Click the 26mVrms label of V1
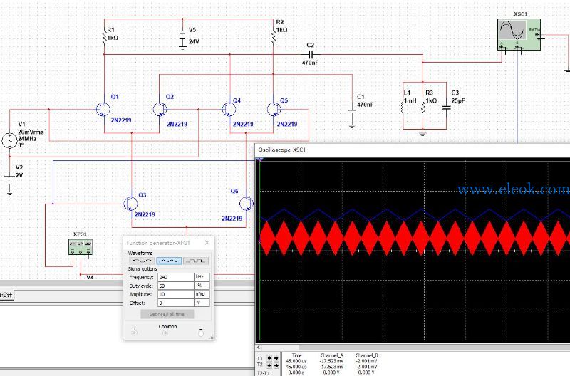 click(31, 132)
